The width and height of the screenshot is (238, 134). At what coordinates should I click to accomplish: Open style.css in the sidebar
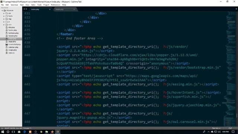tap(12, 53)
